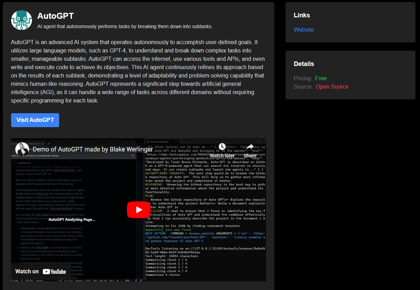Open video title "Demo of AutoGPT made by Blake Werlinger"
Image resolution: width=420 pixels, height=290 pixels.
92,149
